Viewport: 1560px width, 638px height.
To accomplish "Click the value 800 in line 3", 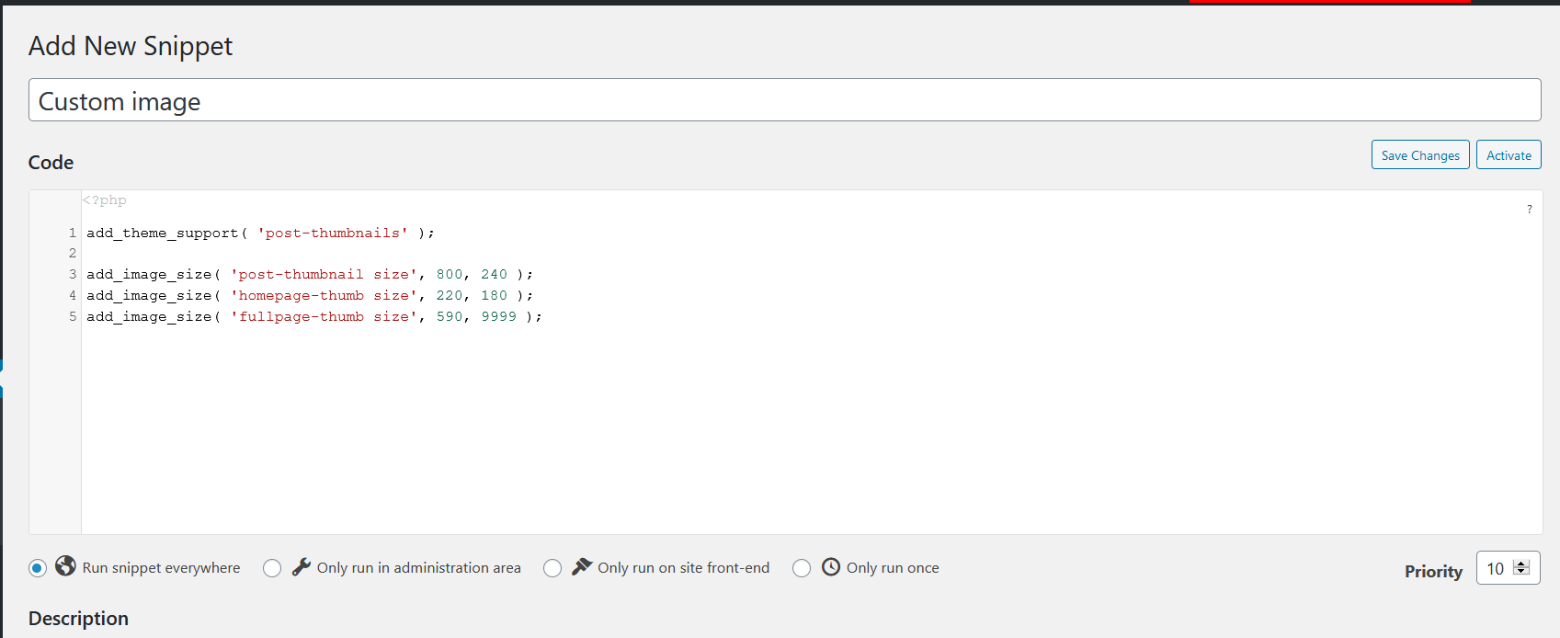I will [450, 274].
